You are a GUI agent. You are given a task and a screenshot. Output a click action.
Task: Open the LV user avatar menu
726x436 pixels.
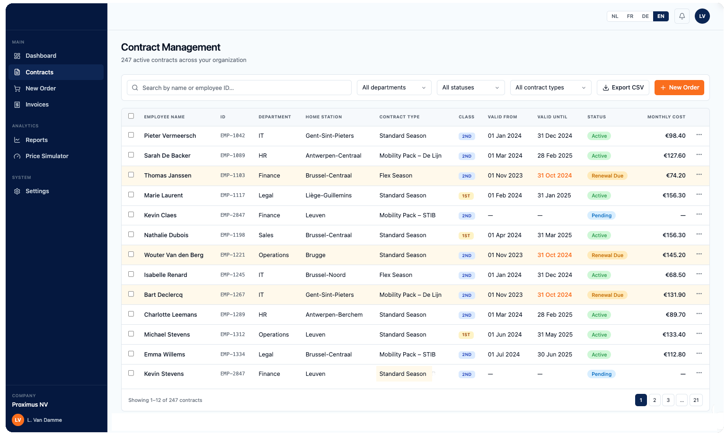tap(702, 16)
